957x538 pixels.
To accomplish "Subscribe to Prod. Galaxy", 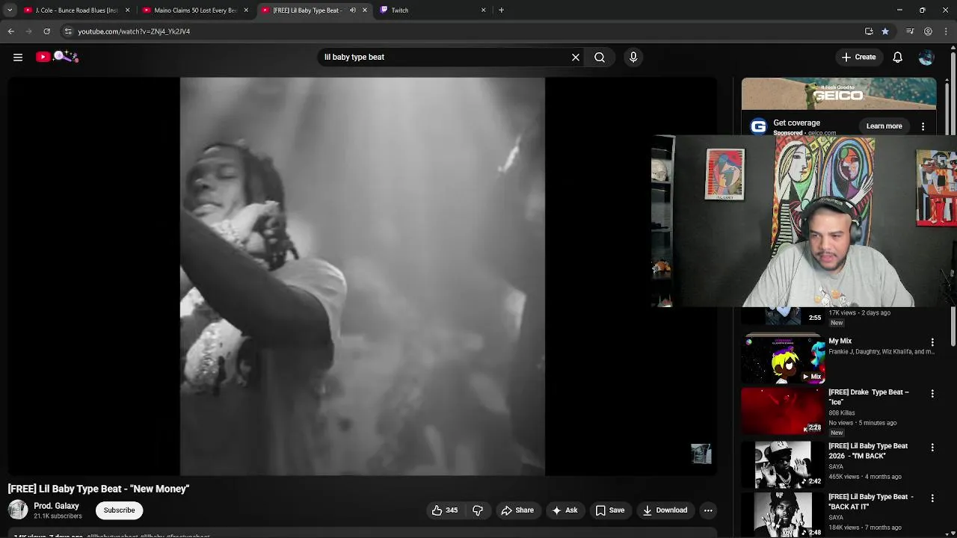I will (120, 510).
